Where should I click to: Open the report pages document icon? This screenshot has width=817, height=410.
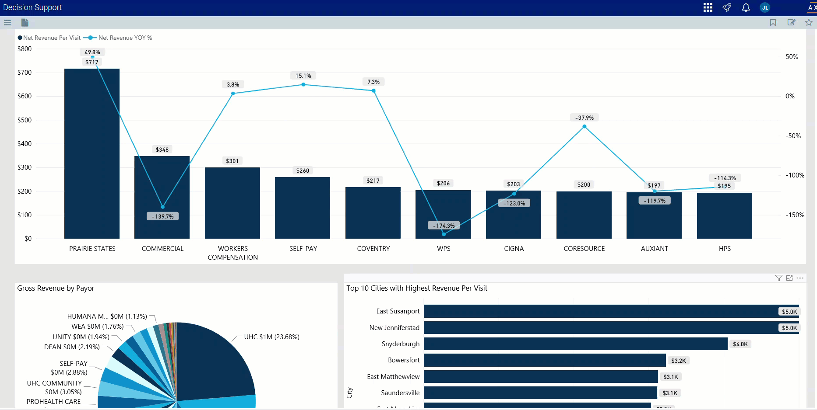[x=25, y=22]
